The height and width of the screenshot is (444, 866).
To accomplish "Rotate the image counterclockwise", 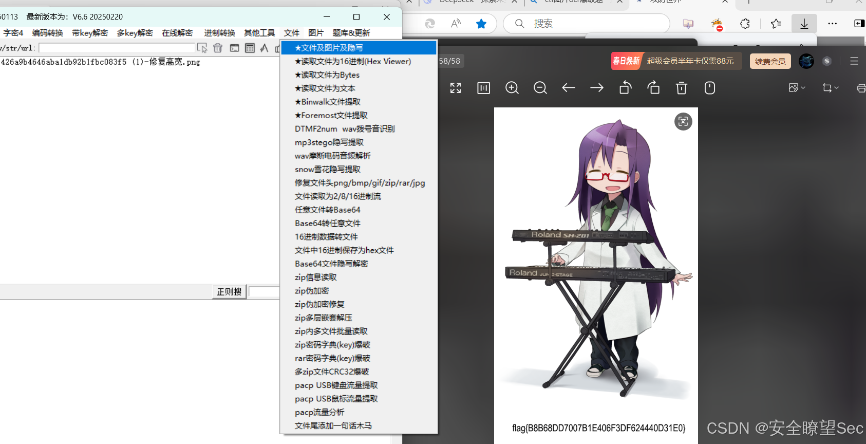I will (x=625, y=88).
